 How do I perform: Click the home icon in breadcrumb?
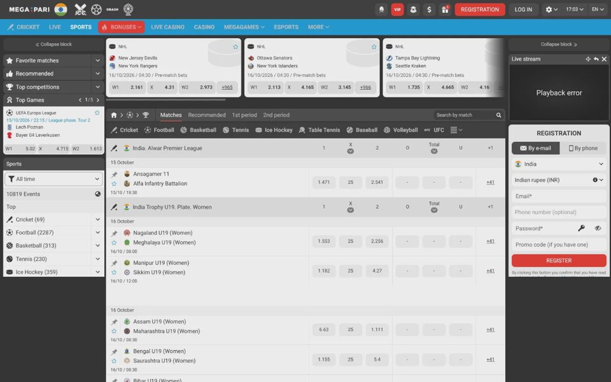(x=114, y=115)
